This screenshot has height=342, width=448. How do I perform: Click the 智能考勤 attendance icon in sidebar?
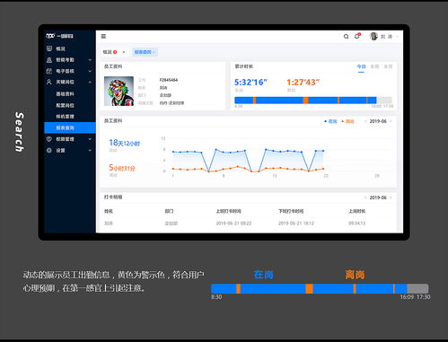tap(49, 60)
